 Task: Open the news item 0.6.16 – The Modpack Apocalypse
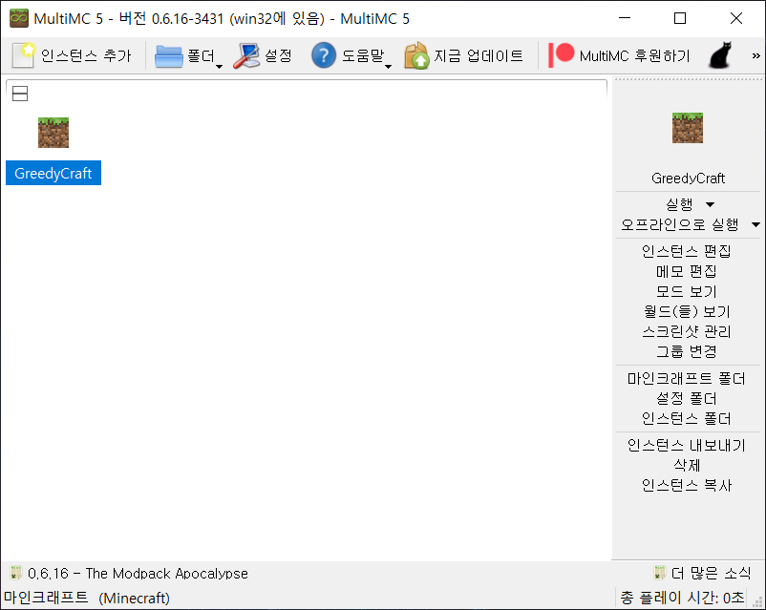coord(138,573)
